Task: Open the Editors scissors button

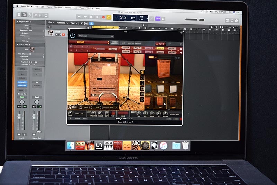Action: (x=46, y=16)
